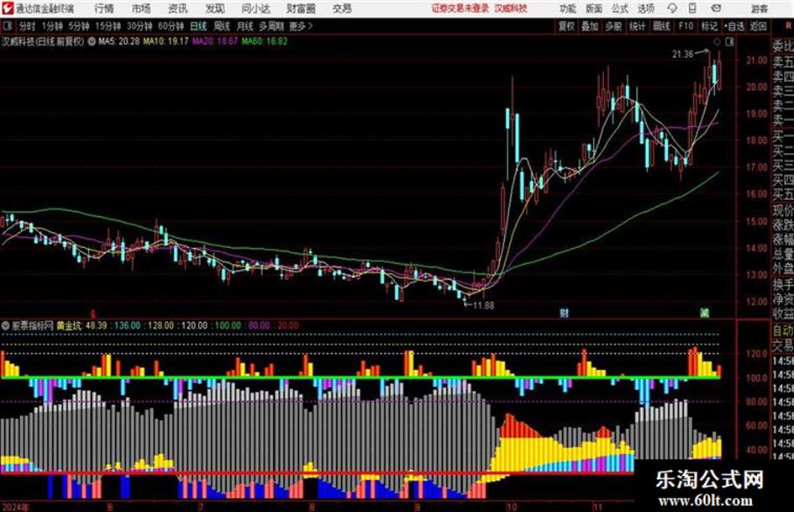Open the 功能 menu
Image resolution: width=794 pixels, height=512 pixels.
[x=568, y=8]
